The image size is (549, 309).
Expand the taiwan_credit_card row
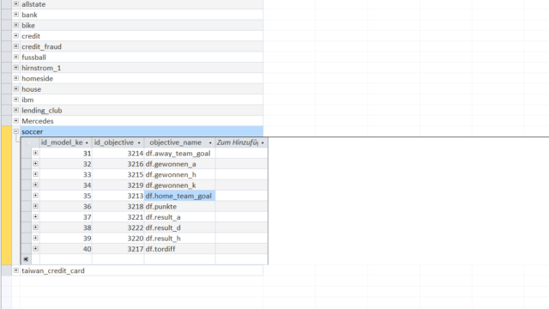coord(16,270)
